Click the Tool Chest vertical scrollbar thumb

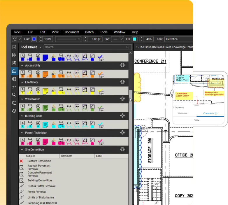(131, 147)
